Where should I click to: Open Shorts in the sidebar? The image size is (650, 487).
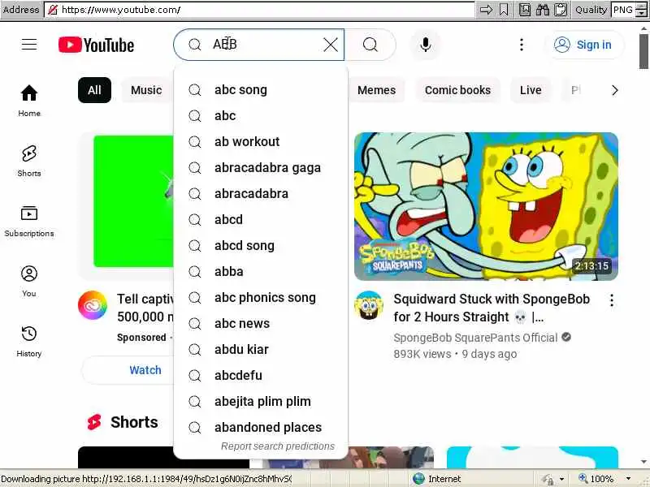[x=29, y=161]
